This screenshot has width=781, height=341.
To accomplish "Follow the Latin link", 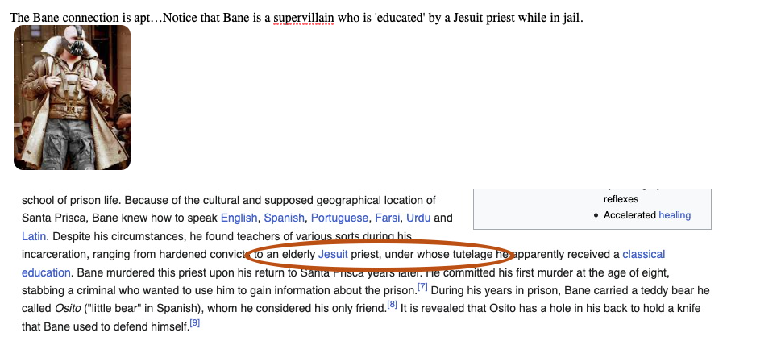I will point(35,236).
